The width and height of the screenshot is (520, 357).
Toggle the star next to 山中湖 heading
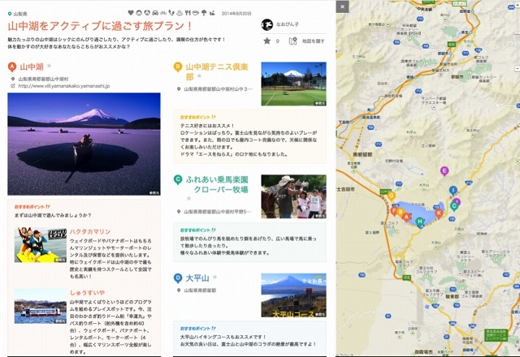coord(49,66)
